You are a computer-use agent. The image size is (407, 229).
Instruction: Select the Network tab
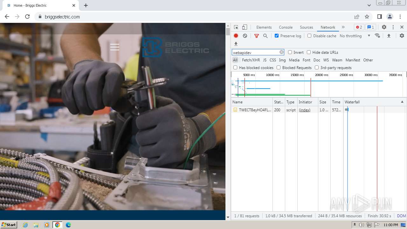click(328, 27)
